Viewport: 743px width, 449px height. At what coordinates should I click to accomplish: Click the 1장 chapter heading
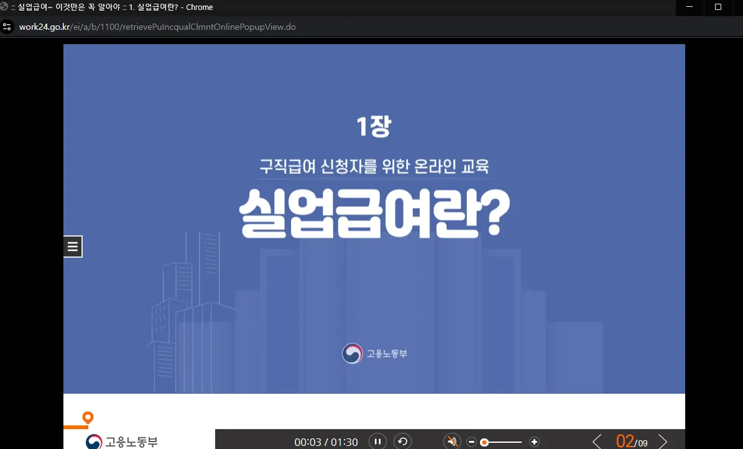[x=374, y=127]
